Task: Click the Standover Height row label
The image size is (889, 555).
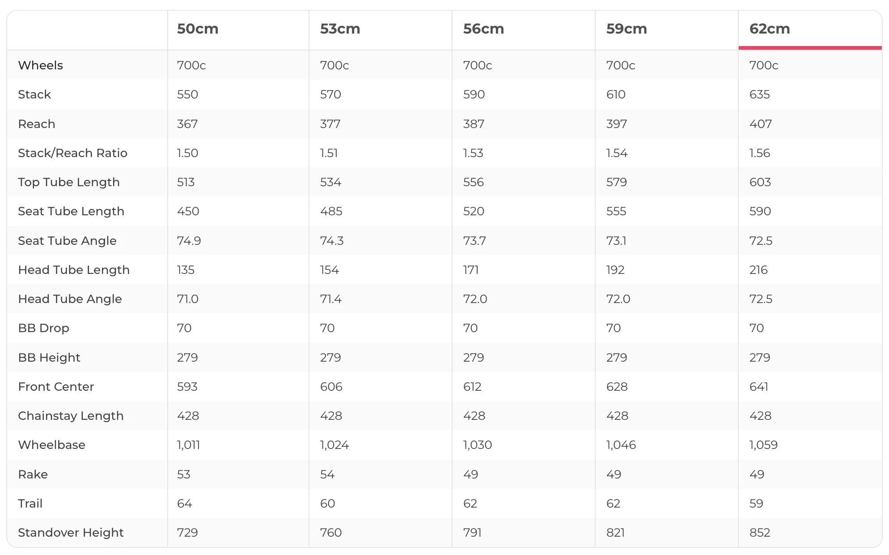Action: coord(71,533)
